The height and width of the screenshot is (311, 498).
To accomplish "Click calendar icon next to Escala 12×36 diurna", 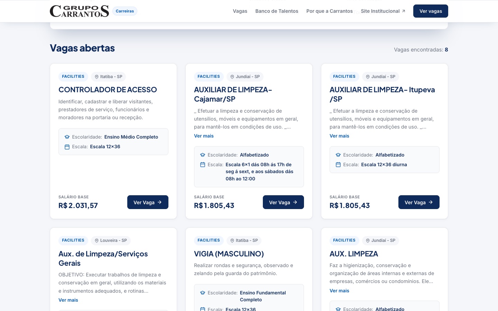I will 338,165.
